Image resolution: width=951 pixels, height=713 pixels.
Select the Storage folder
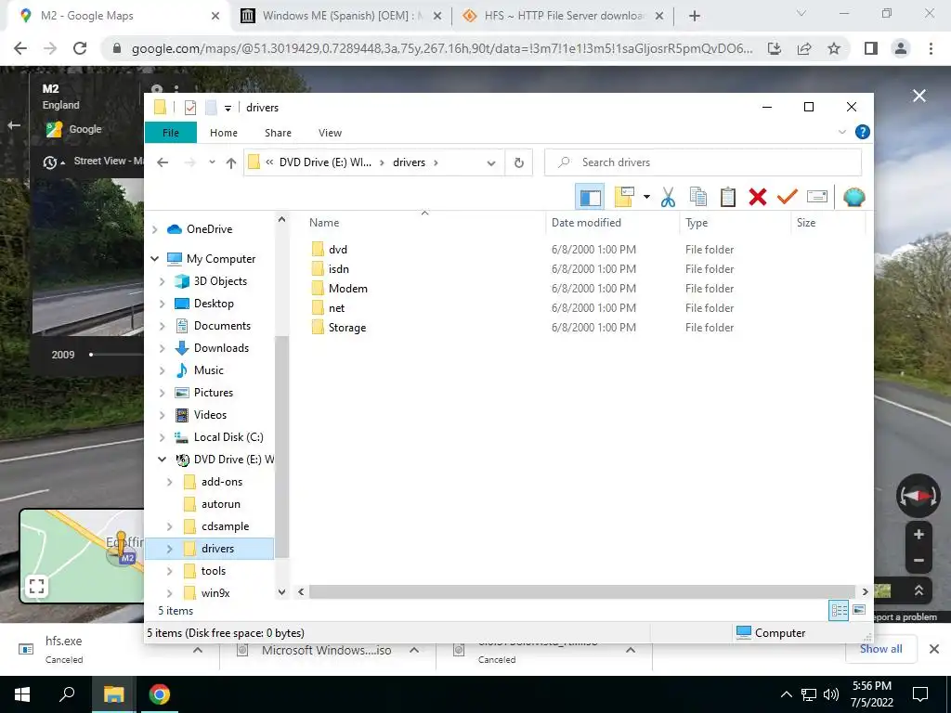[x=347, y=328]
